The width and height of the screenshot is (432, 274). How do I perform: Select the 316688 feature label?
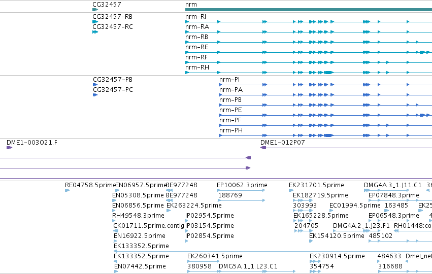click(390, 266)
